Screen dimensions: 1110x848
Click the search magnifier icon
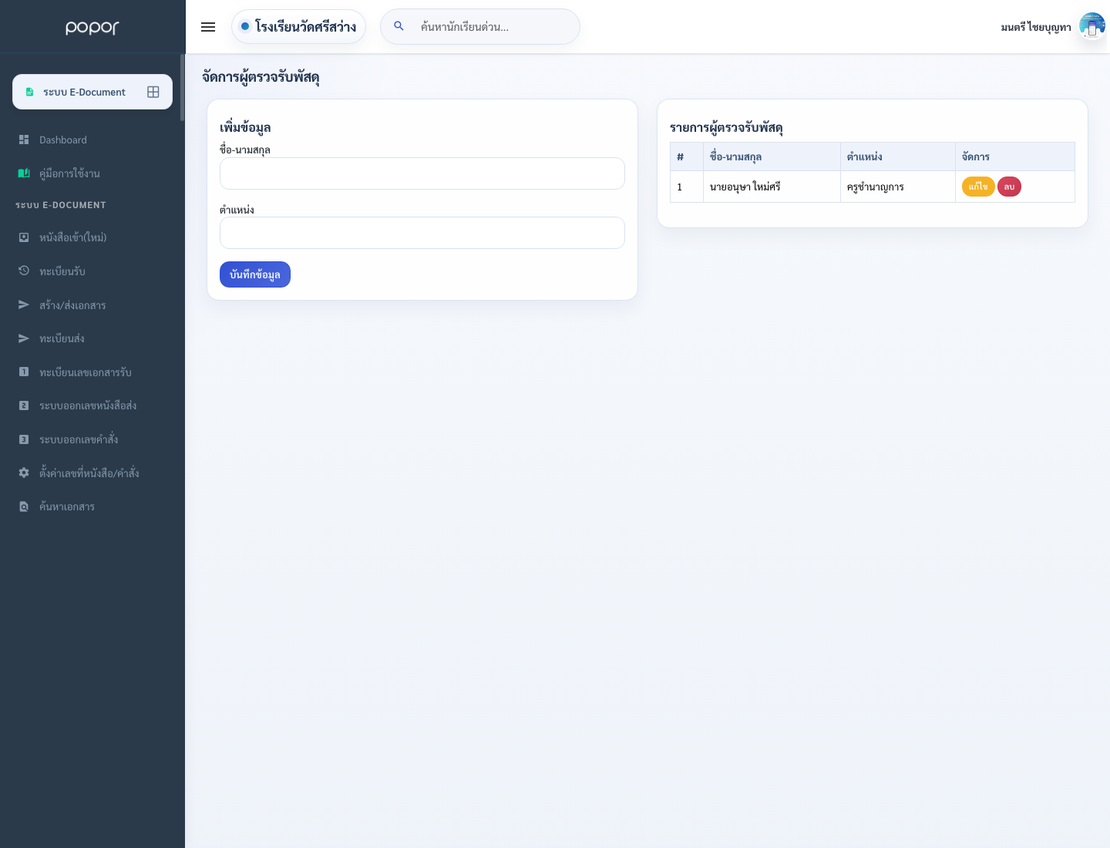(399, 26)
